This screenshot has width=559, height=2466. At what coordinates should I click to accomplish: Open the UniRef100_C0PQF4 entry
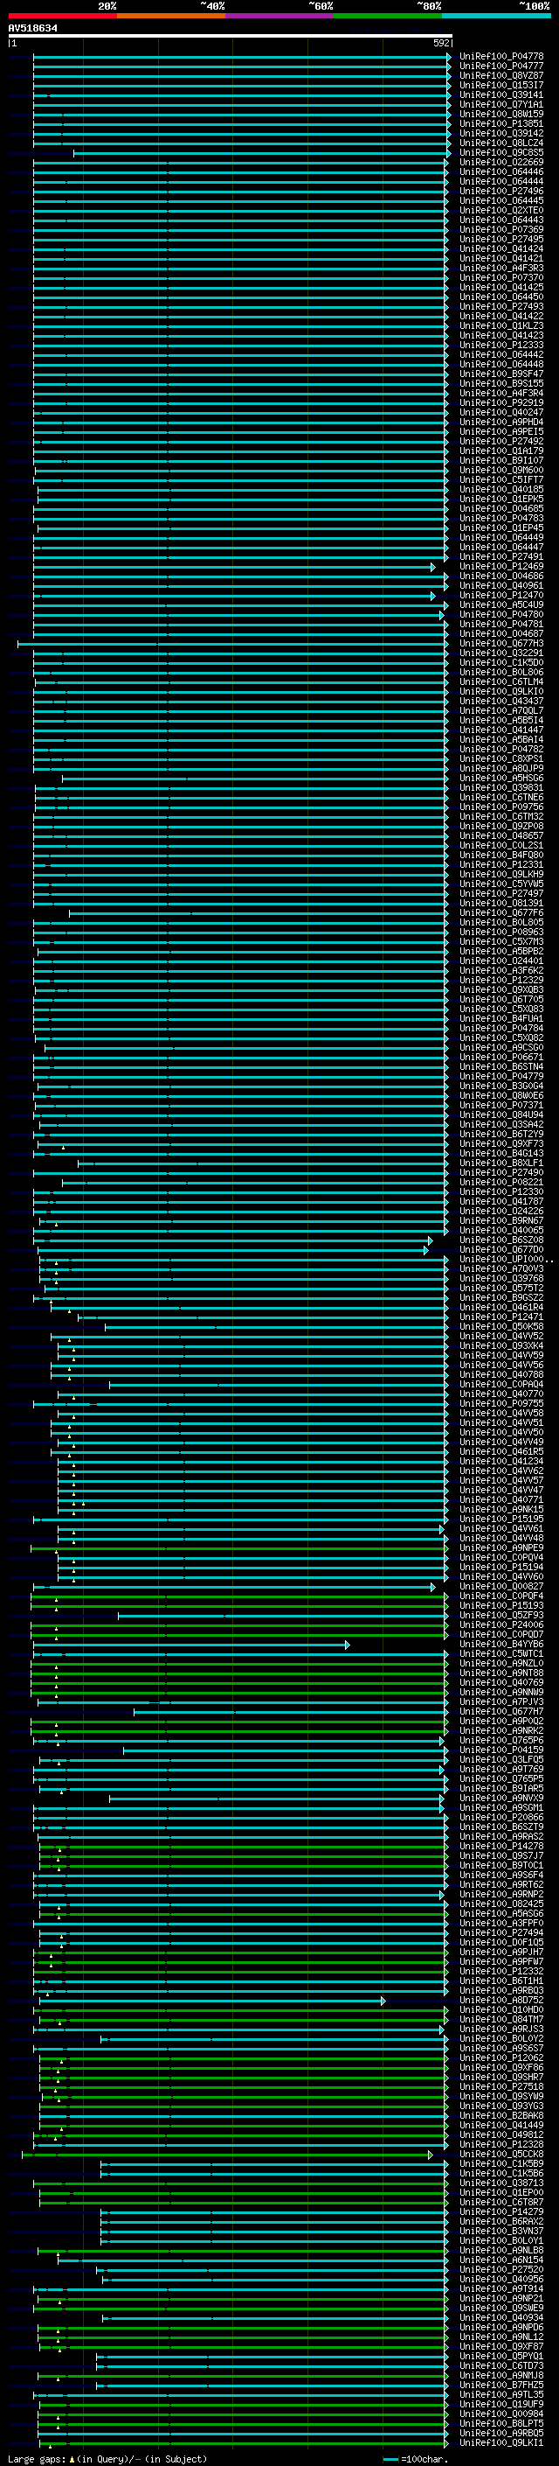coord(501,1596)
